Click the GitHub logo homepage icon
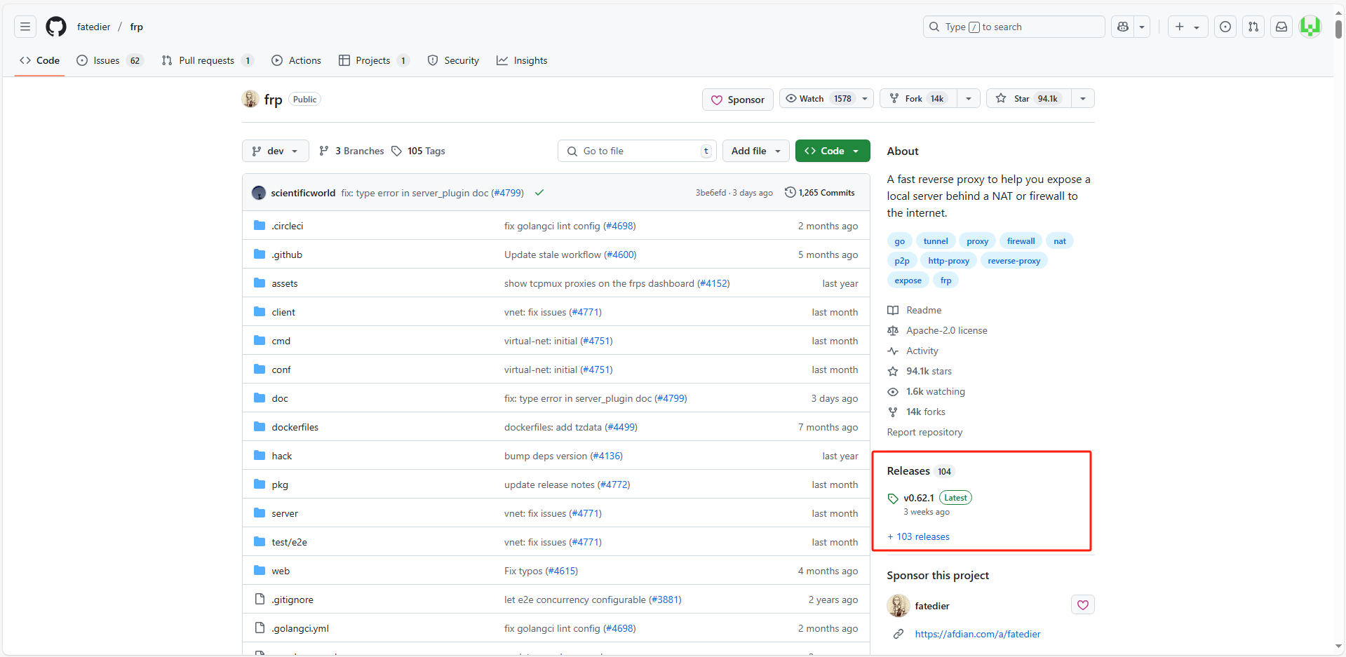Image resolution: width=1346 pixels, height=657 pixels. [x=56, y=27]
